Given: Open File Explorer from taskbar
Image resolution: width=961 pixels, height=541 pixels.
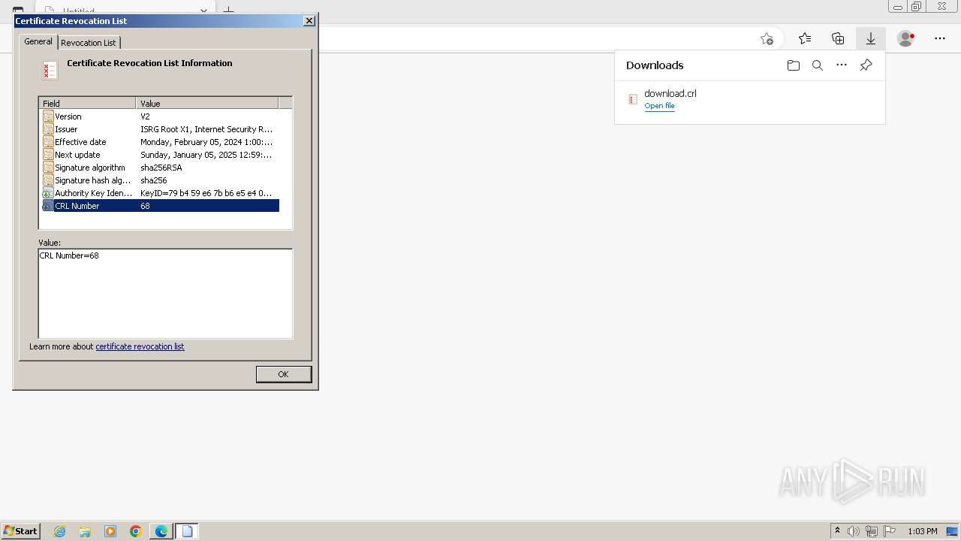Looking at the screenshot, I should click(x=85, y=531).
